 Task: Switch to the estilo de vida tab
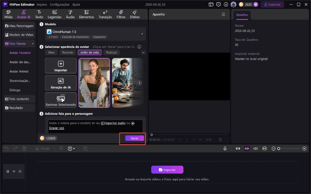point(90,52)
